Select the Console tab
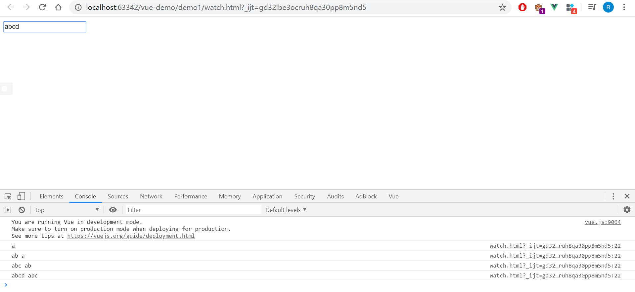 pyautogui.click(x=85, y=196)
